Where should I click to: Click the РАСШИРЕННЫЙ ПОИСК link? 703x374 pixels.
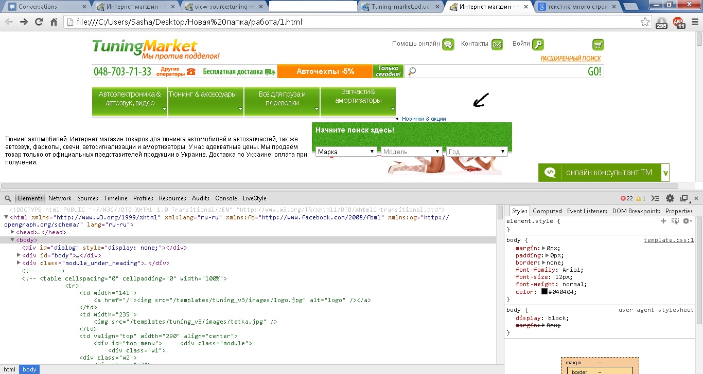(571, 59)
